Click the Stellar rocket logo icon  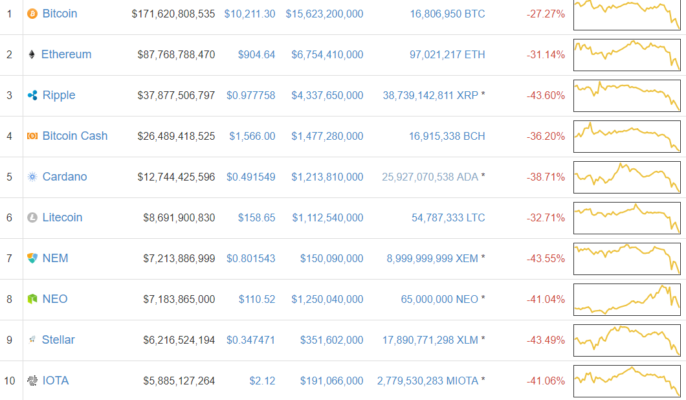coord(32,340)
